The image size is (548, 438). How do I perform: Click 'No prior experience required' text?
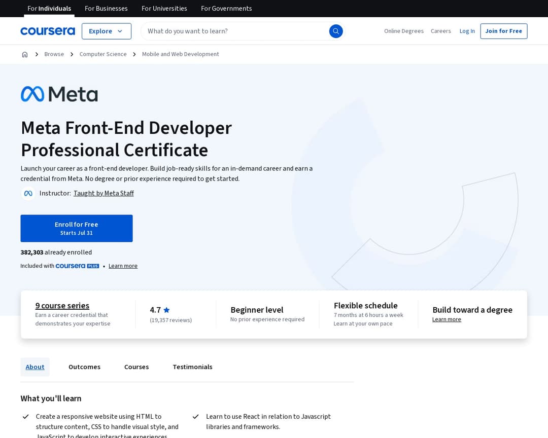[x=267, y=319]
